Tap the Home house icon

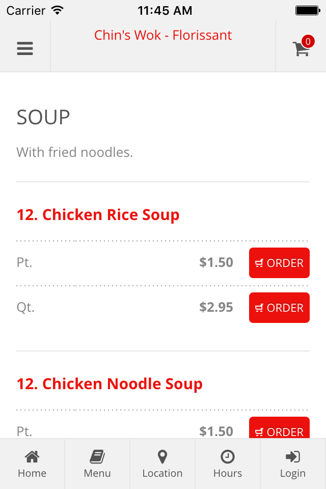click(x=32, y=457)
